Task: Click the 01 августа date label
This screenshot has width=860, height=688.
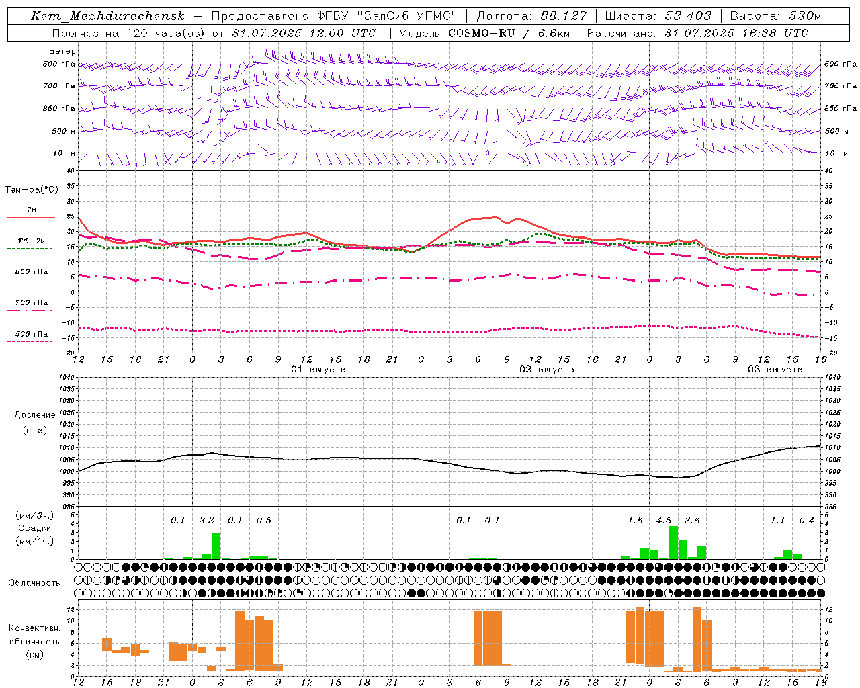Action: (x=318, y=370)
